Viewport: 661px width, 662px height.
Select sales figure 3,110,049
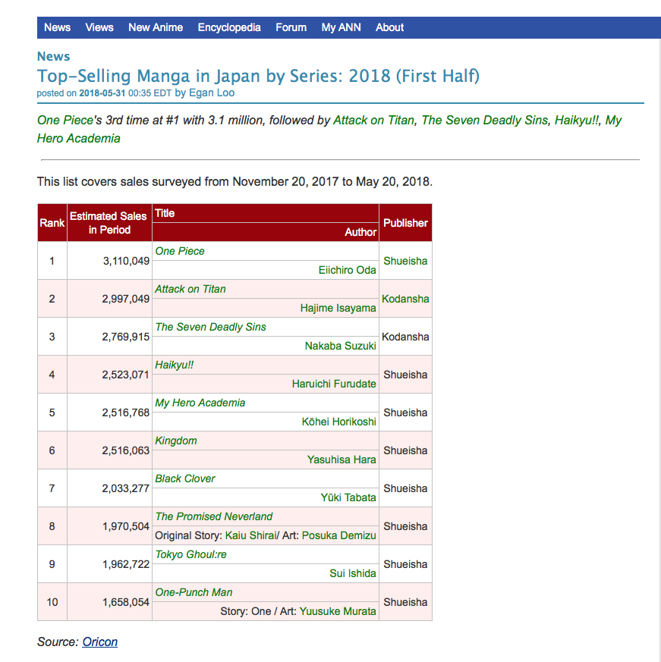click(x=127, y=261)
